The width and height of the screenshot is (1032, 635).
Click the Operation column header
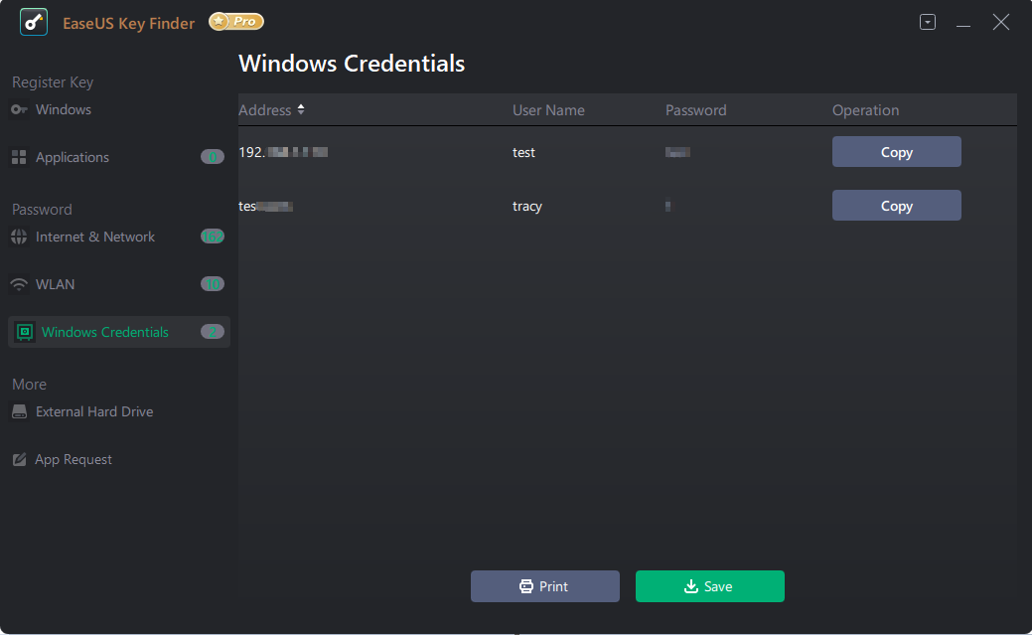(865, 110)
